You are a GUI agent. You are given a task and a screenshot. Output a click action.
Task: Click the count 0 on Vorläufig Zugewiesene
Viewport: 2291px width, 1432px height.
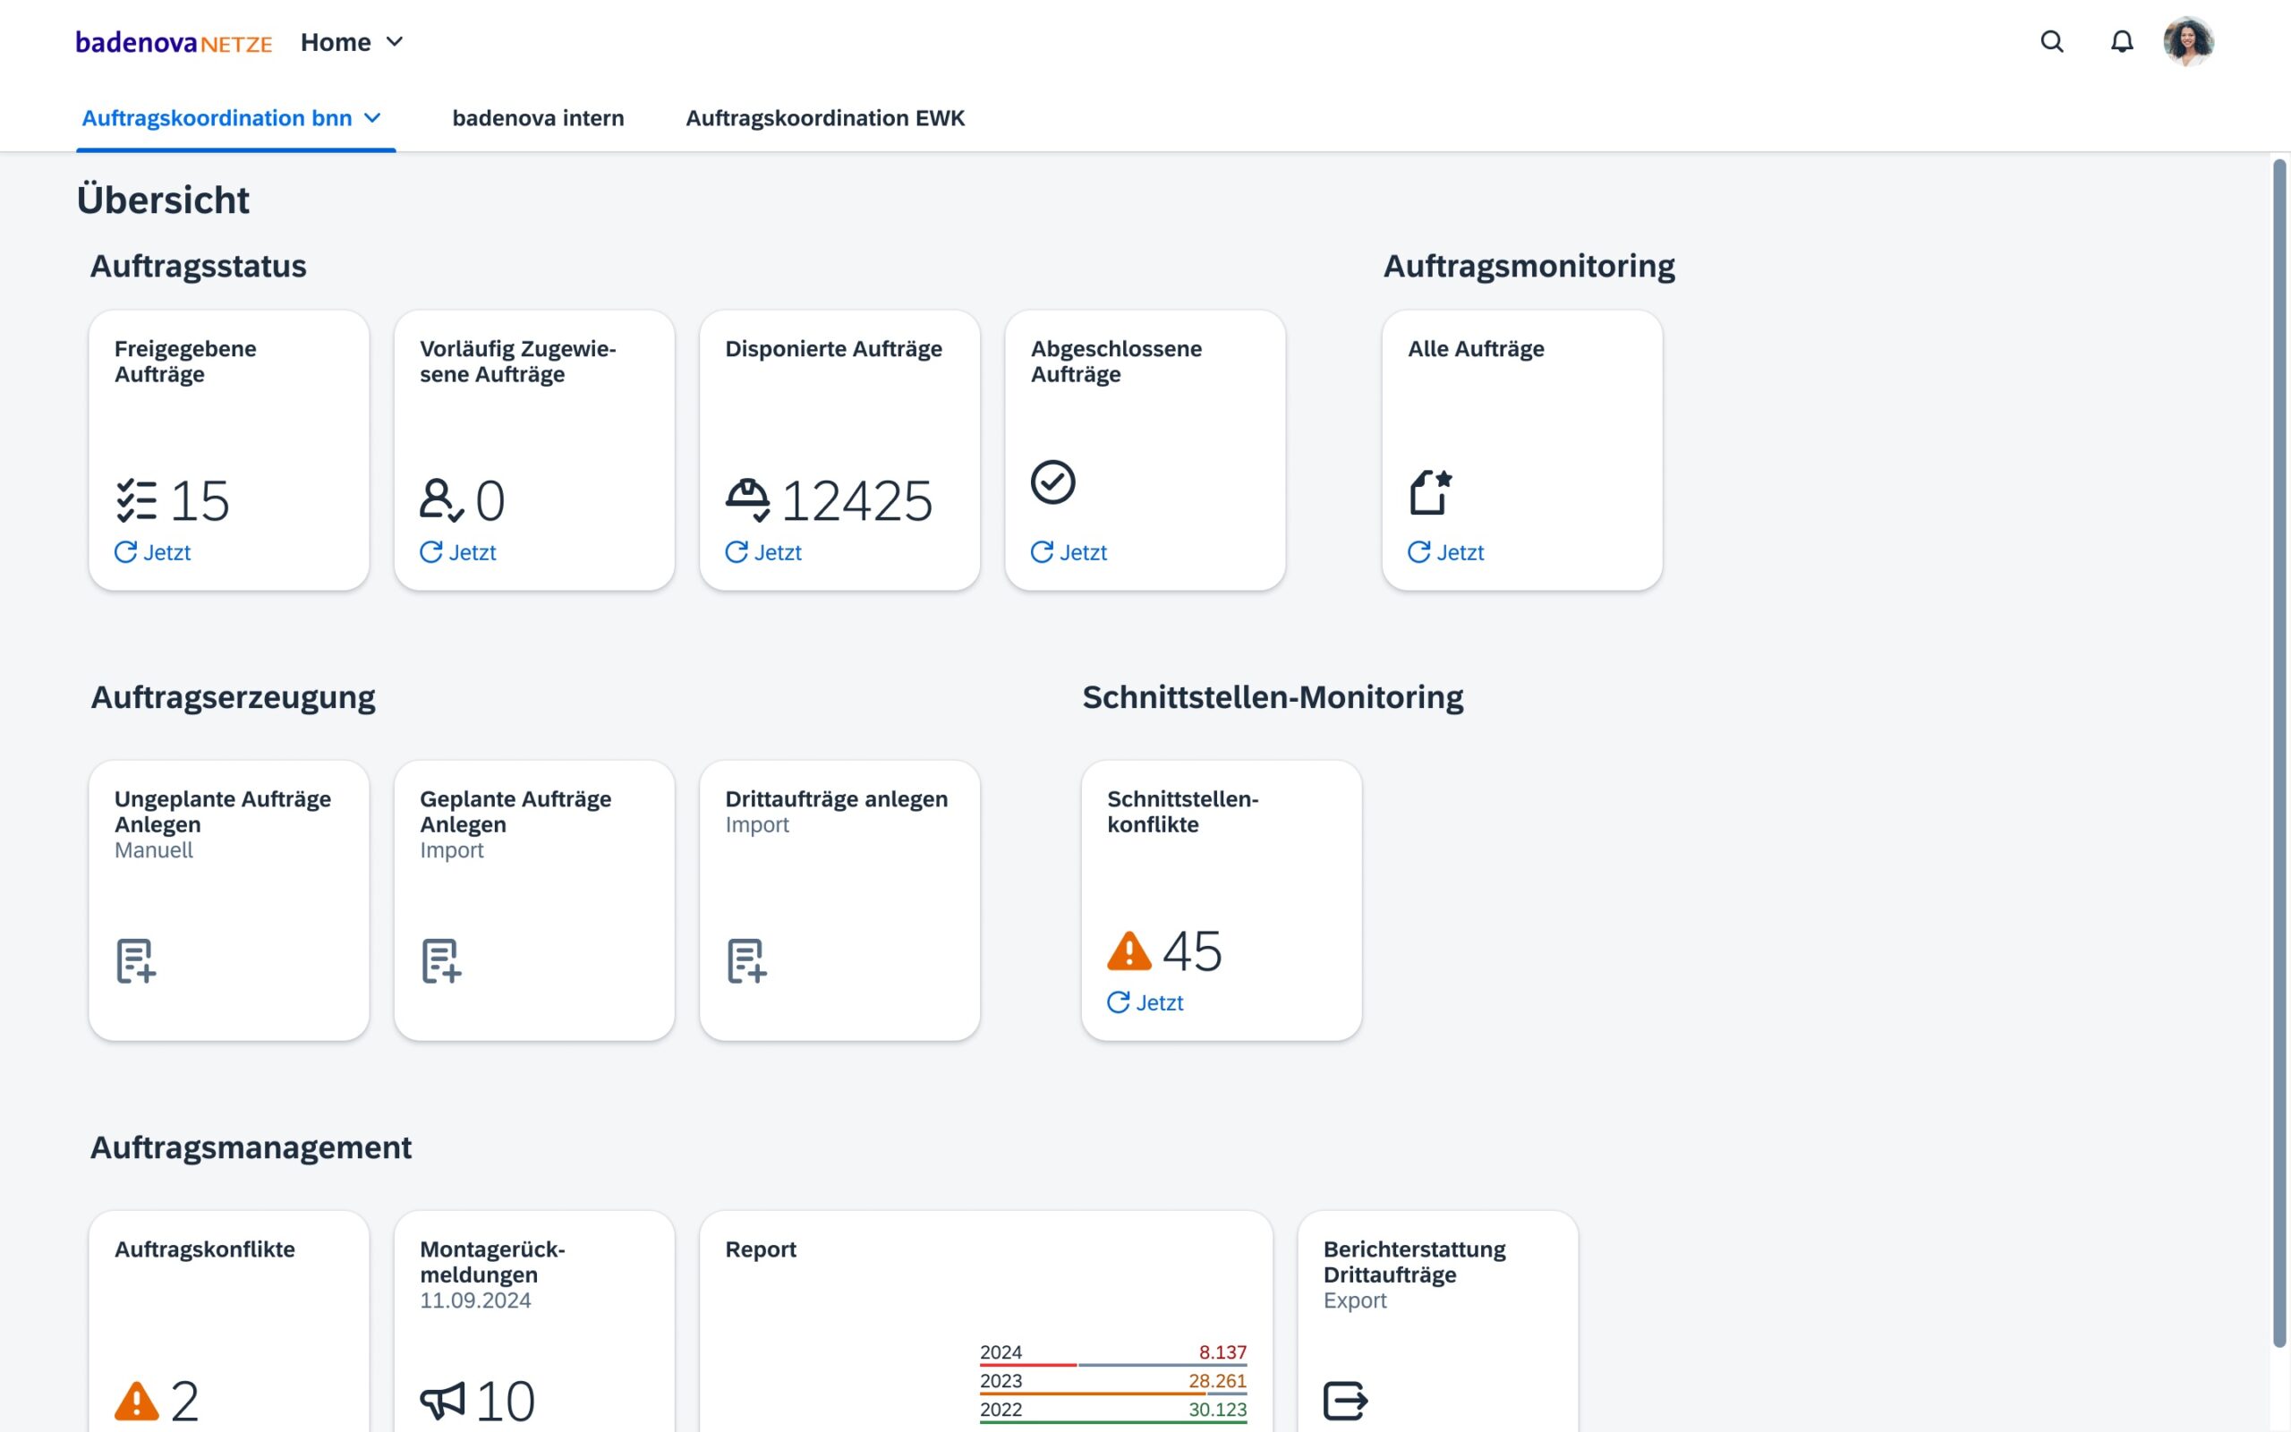point(490,500)
